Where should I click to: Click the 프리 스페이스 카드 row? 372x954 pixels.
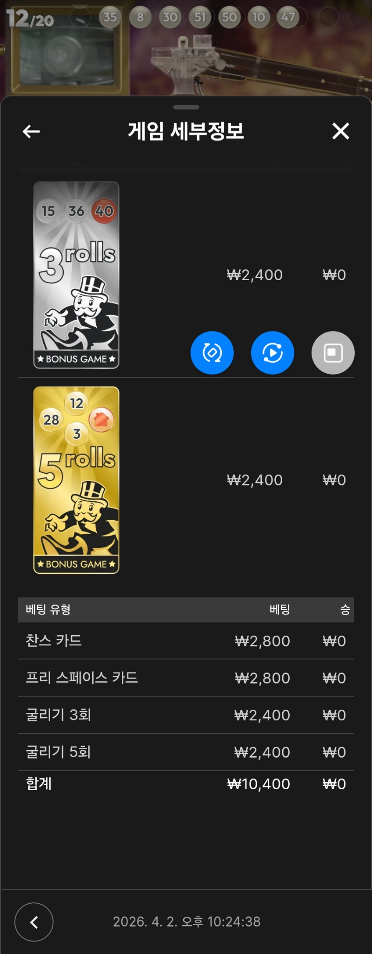[186, 678]
